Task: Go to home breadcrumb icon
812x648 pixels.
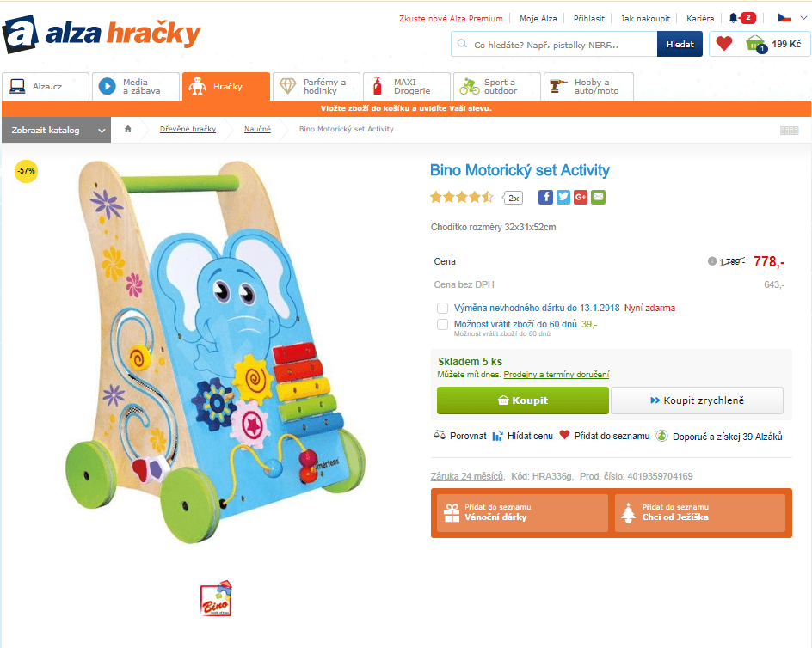Action: [128, 129]
